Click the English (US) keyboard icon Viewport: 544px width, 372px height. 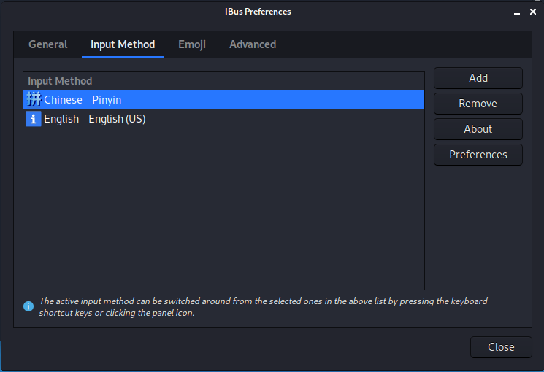click(x=34, y=119)
